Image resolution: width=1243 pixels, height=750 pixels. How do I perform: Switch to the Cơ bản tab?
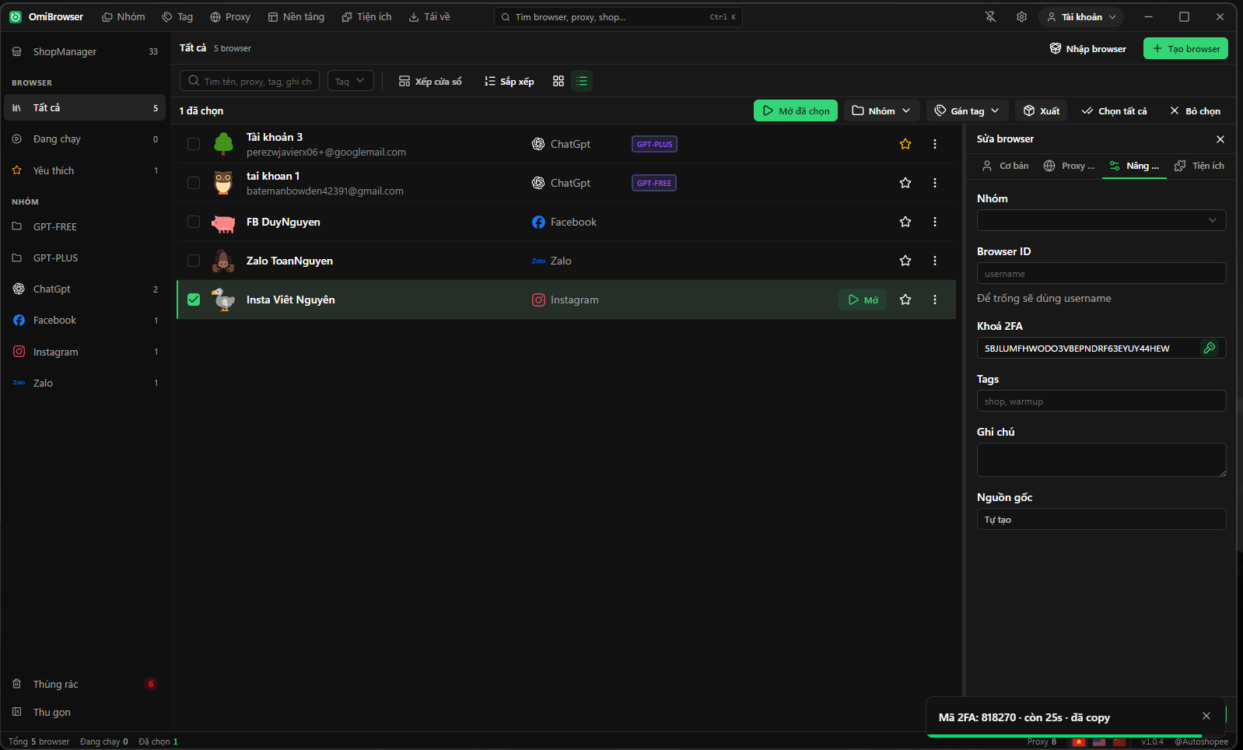click(x=1005, y=166)
